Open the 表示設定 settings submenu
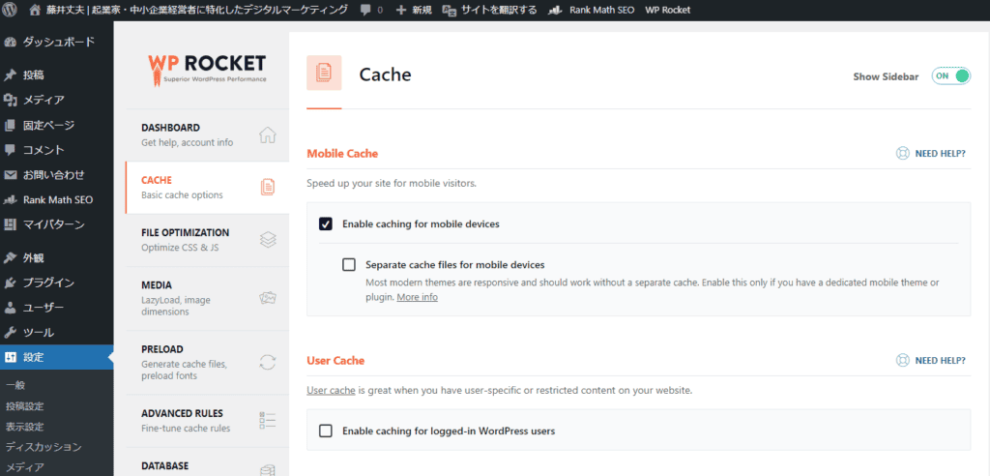Viewport: 990px width, 476px height. click(x=24, y=427)
